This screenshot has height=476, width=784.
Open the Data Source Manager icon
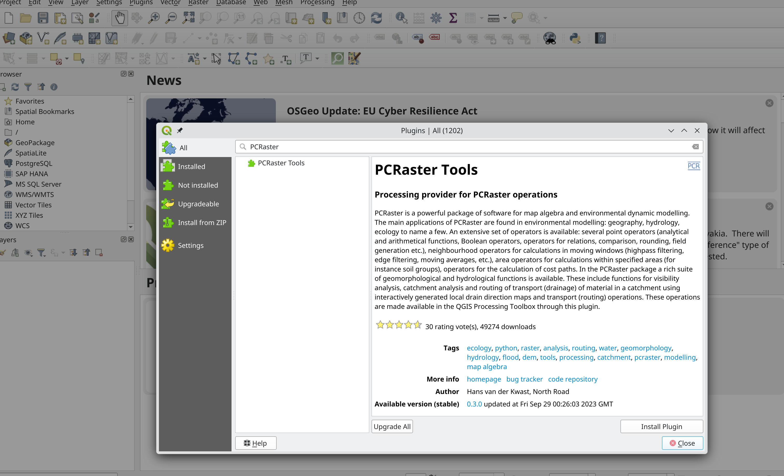(9, 38)
